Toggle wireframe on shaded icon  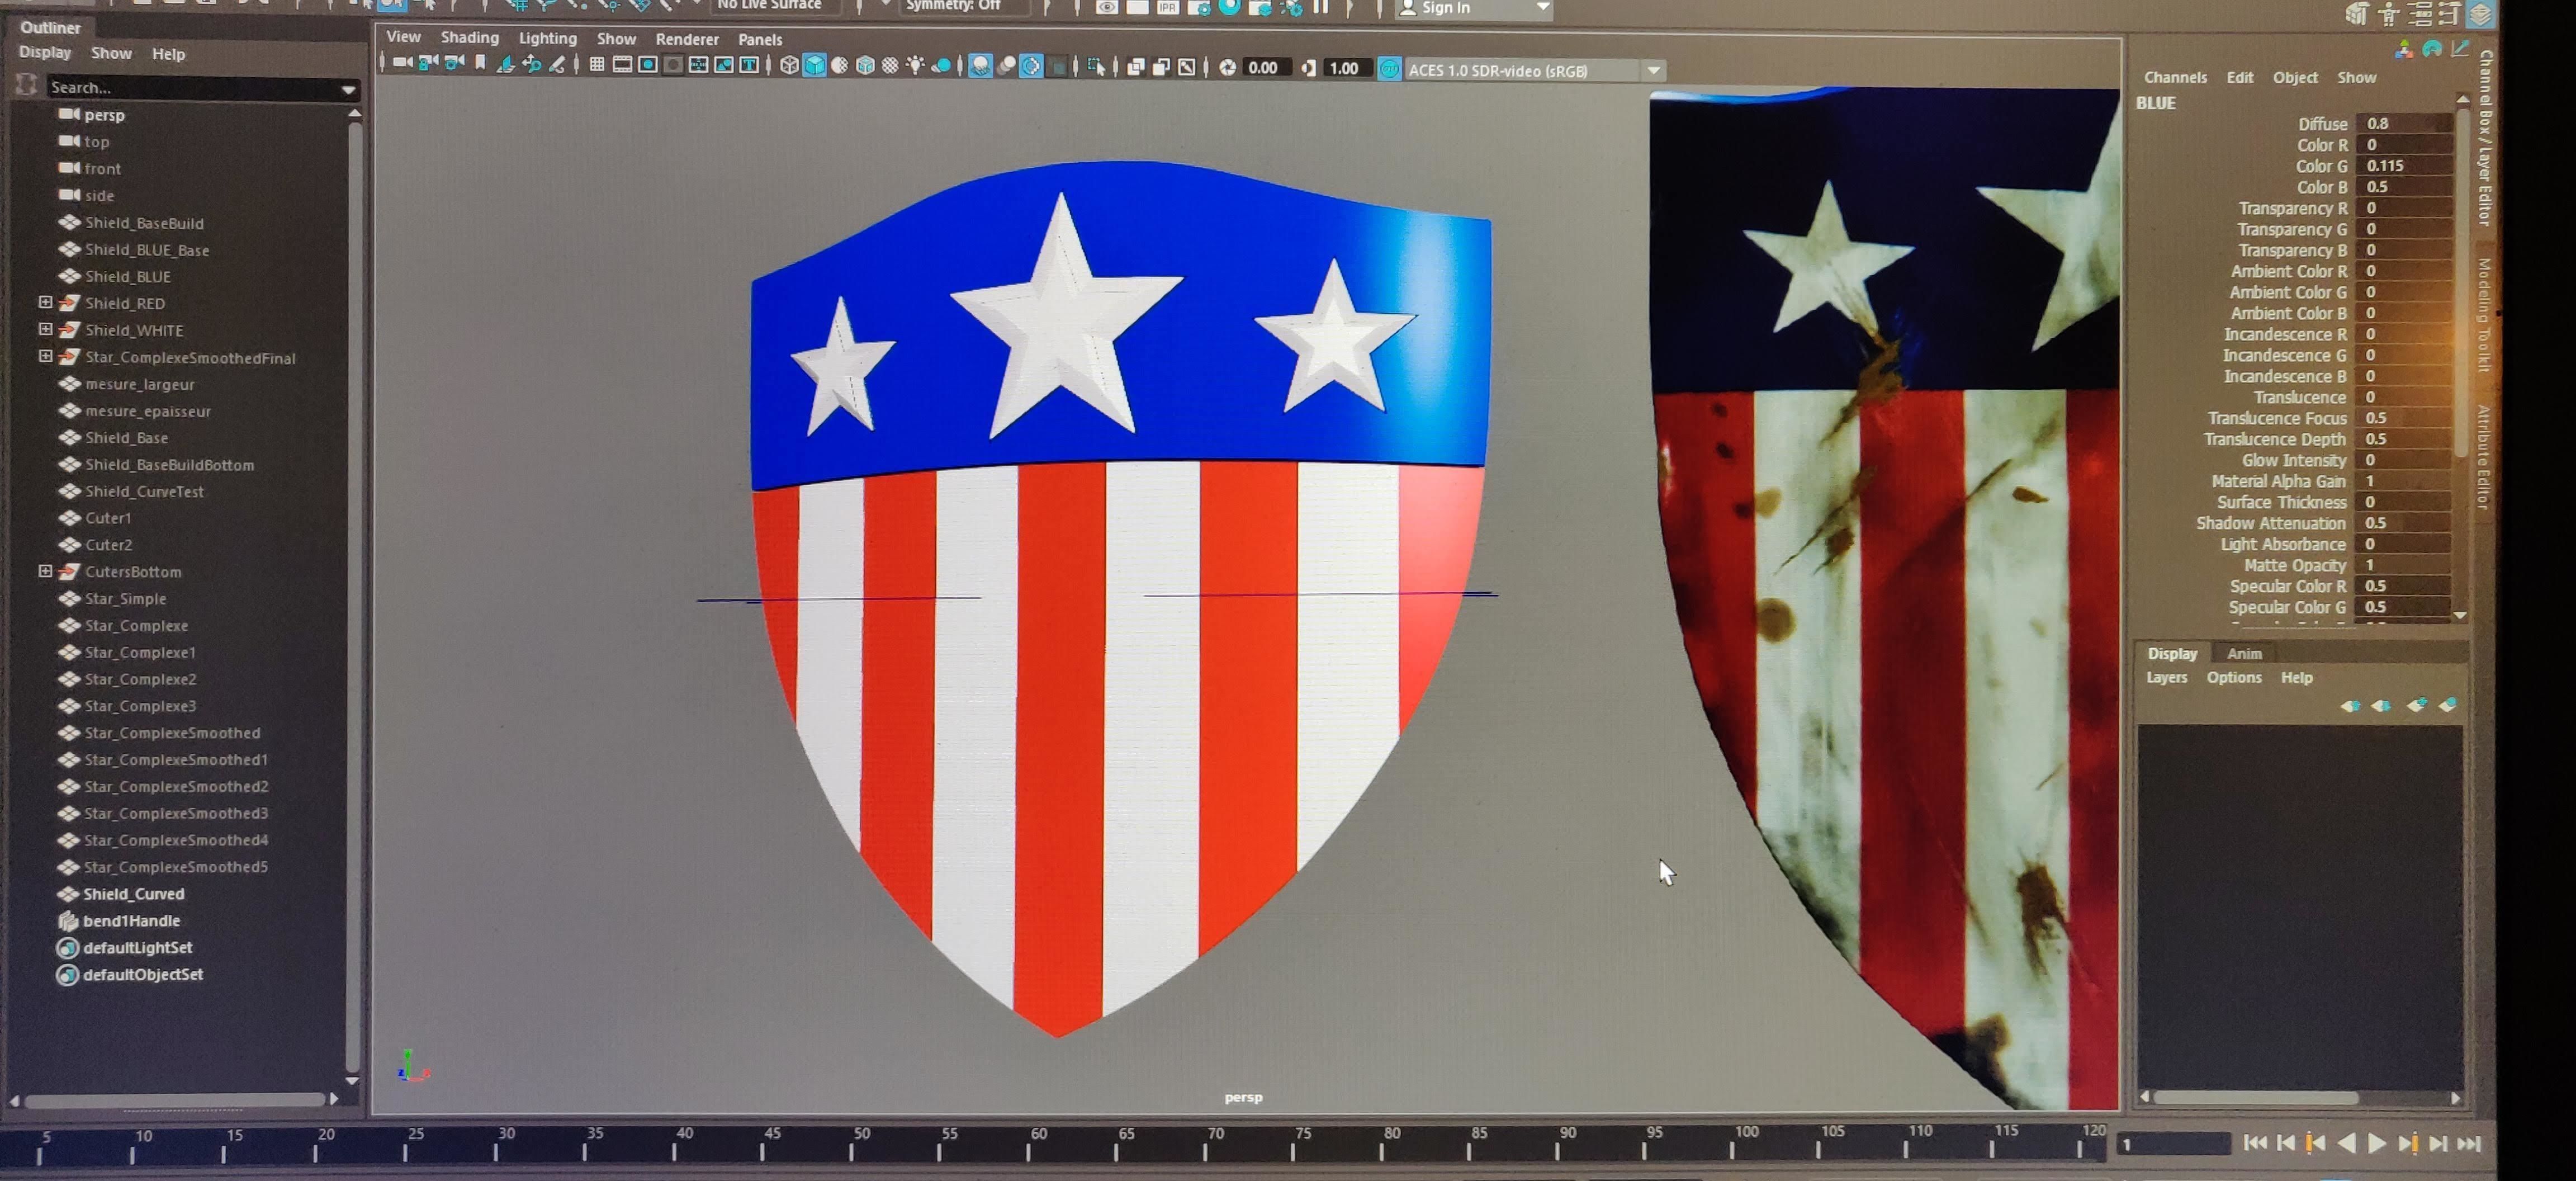tap(865, 66)
